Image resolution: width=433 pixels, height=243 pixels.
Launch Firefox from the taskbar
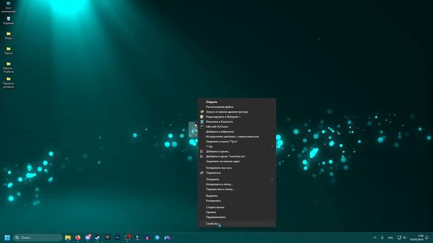(78, 238)
